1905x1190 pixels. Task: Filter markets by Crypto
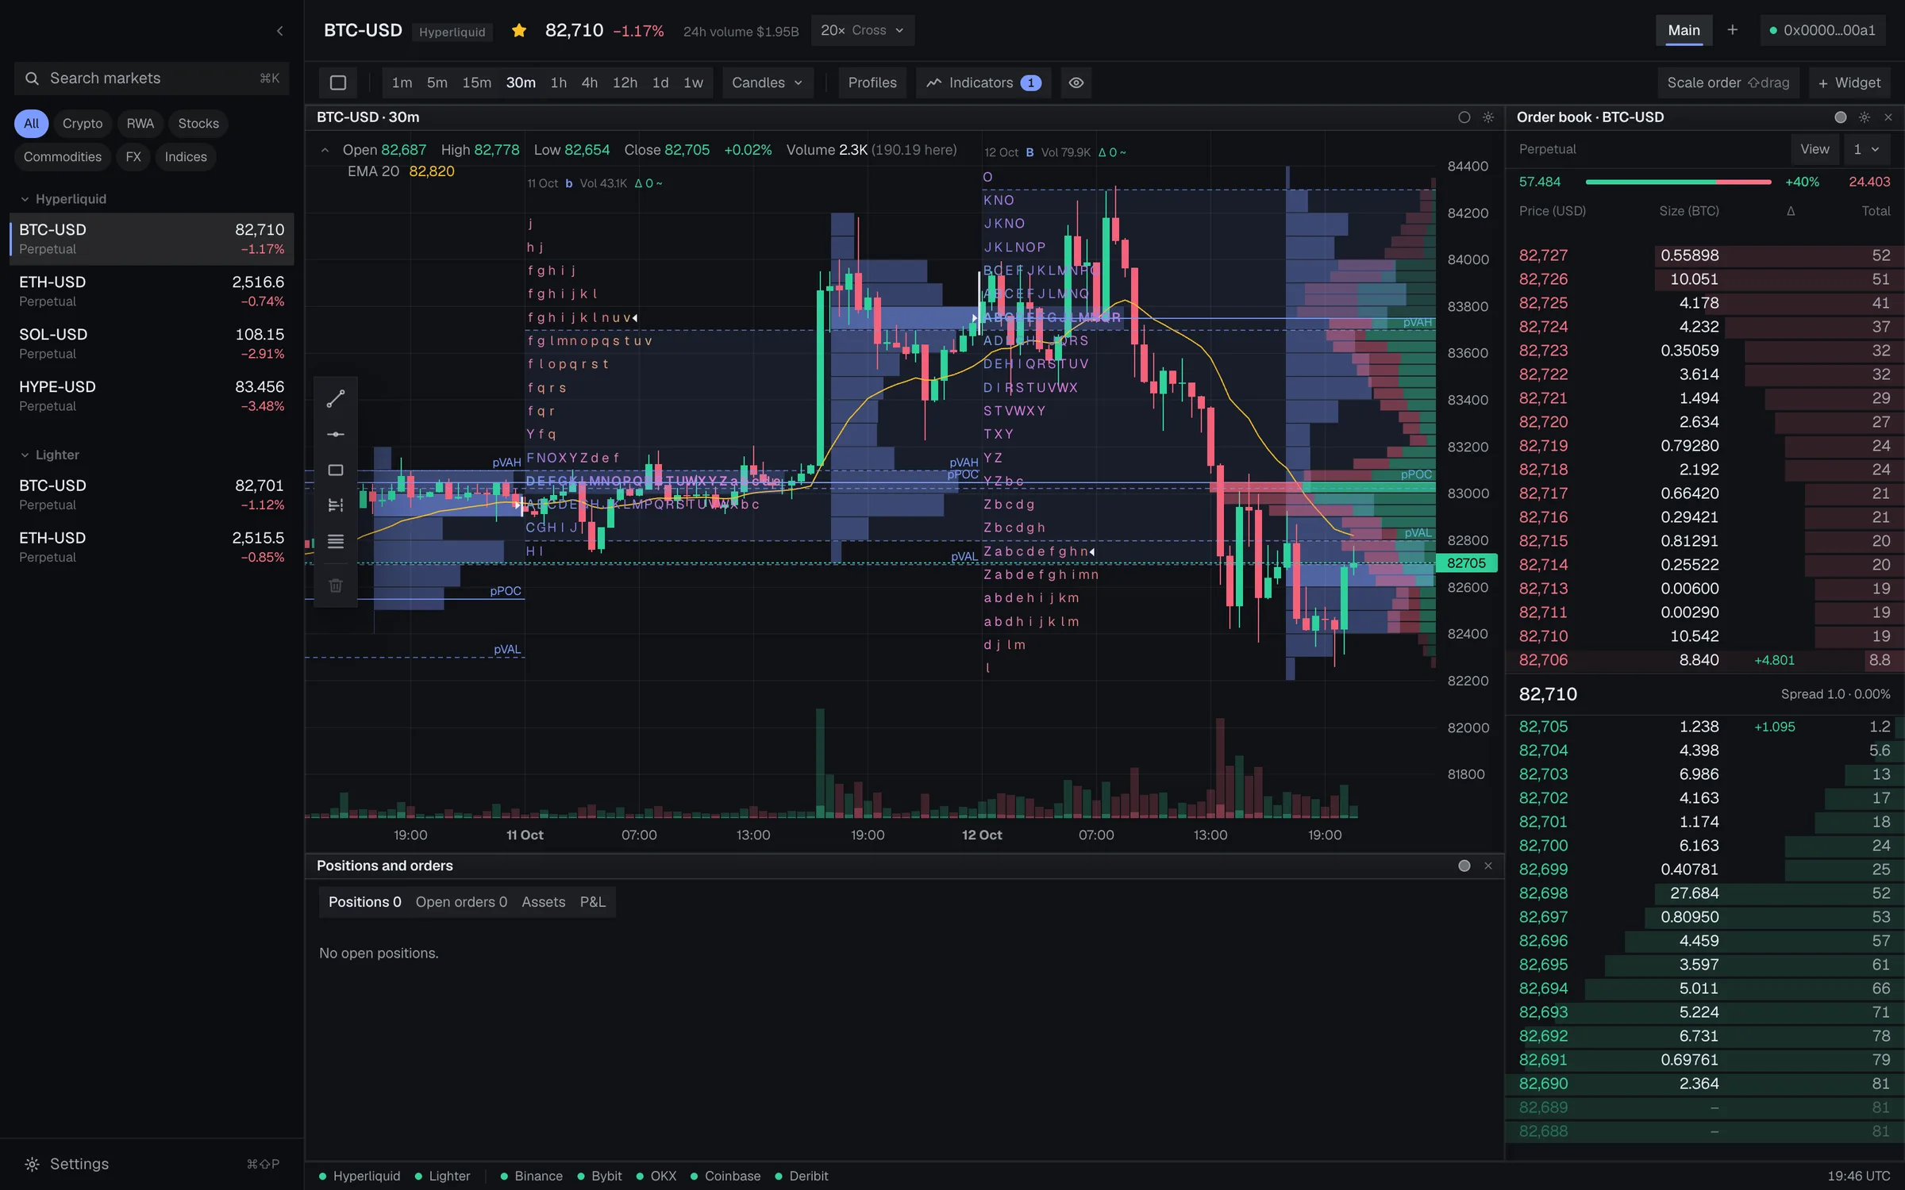[83, 124]
